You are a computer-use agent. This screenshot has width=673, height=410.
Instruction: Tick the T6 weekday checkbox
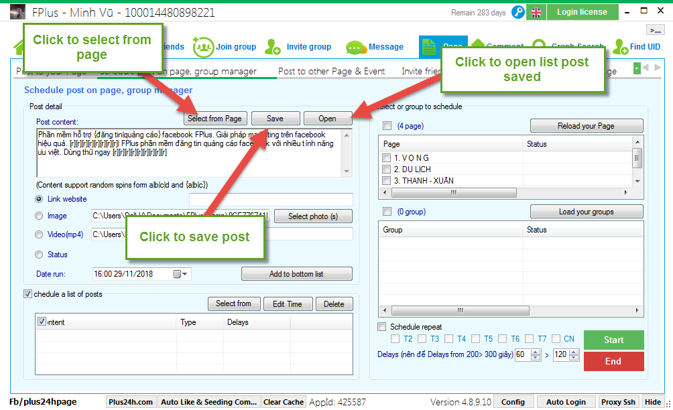click(x=502, y=339)
